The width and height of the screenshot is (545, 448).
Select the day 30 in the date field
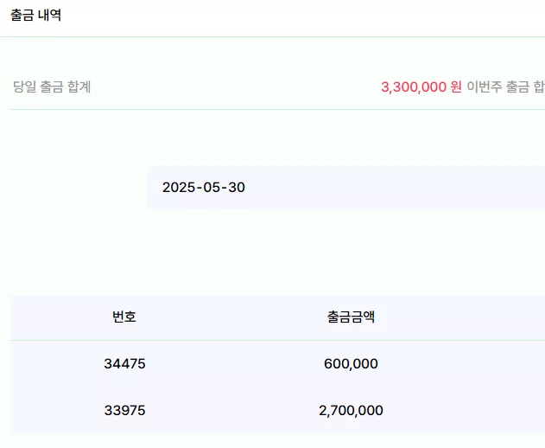point(237,188)
